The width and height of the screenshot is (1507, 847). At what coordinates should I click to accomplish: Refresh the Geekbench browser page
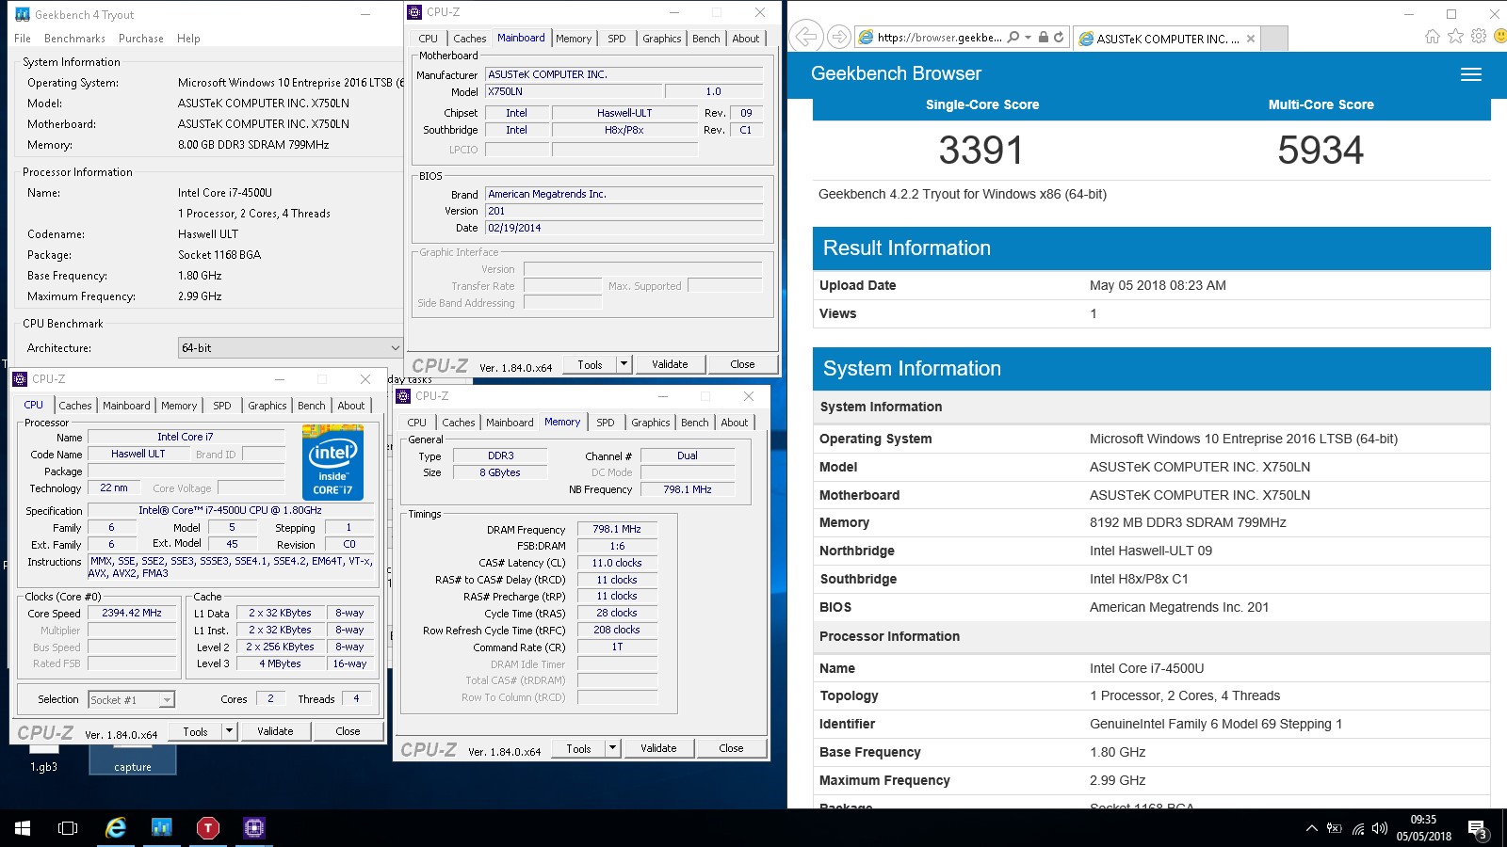click(1059, 38)
